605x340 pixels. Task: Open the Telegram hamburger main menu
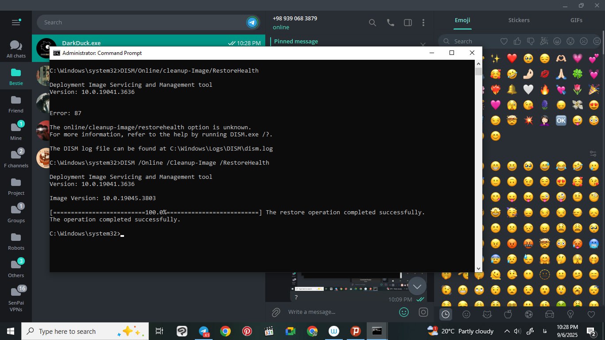click(16, 23)
